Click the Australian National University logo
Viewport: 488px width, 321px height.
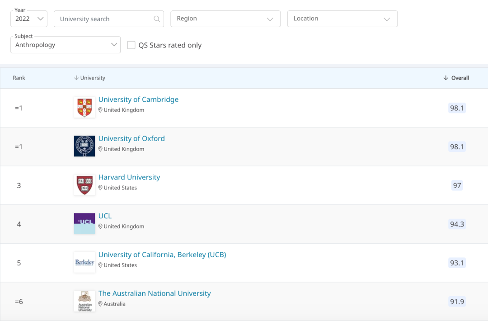(84, 301)
